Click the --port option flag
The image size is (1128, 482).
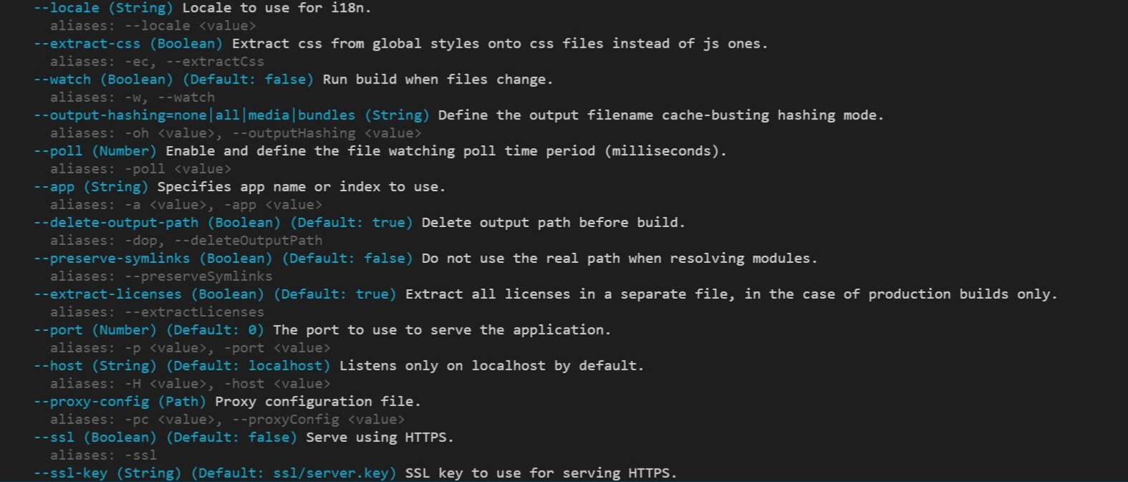(58, 330)
